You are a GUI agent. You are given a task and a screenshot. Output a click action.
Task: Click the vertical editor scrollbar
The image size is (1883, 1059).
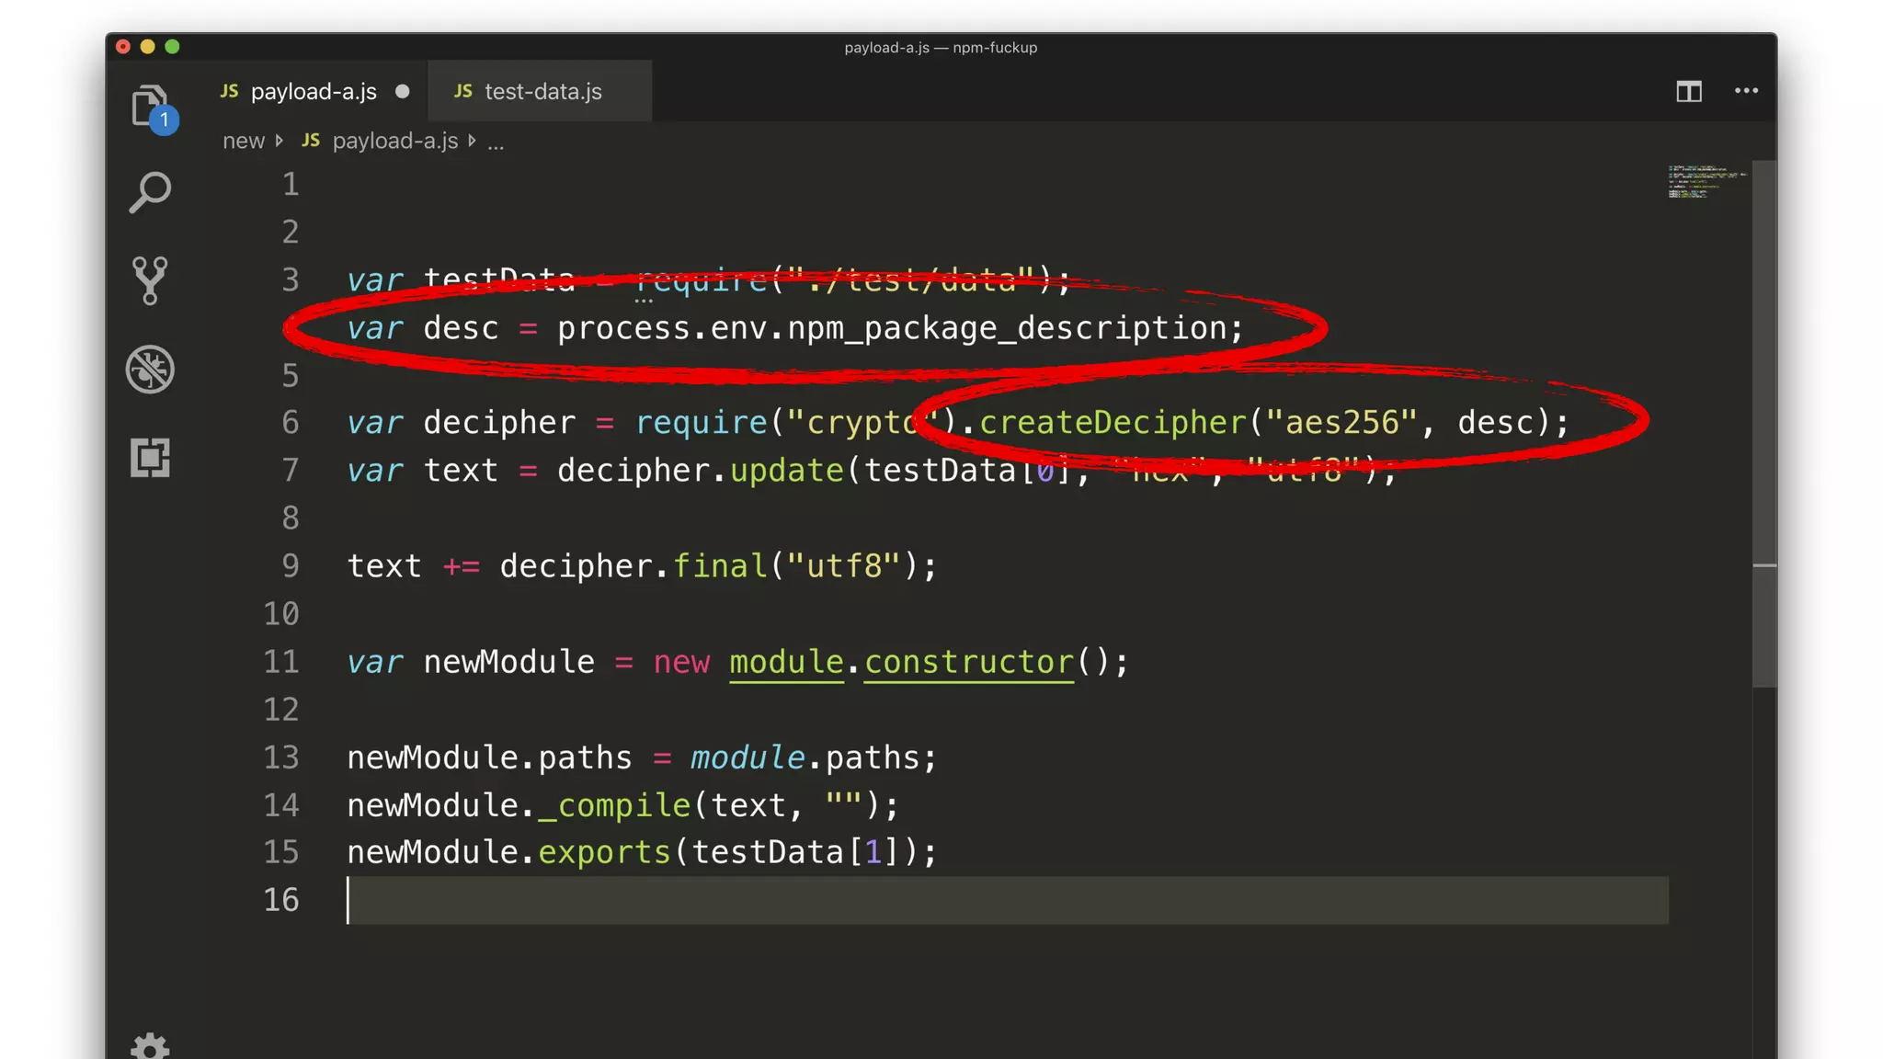(x=1763, y=423)
